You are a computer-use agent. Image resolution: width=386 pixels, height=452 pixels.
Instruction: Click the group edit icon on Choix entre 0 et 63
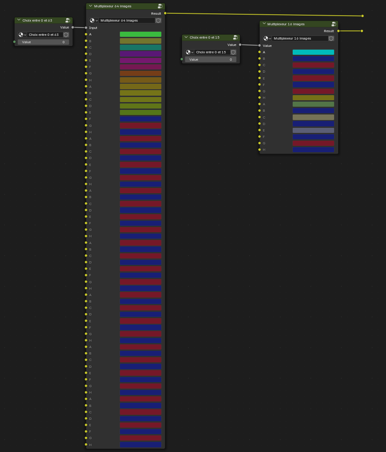tap(68, 20)
